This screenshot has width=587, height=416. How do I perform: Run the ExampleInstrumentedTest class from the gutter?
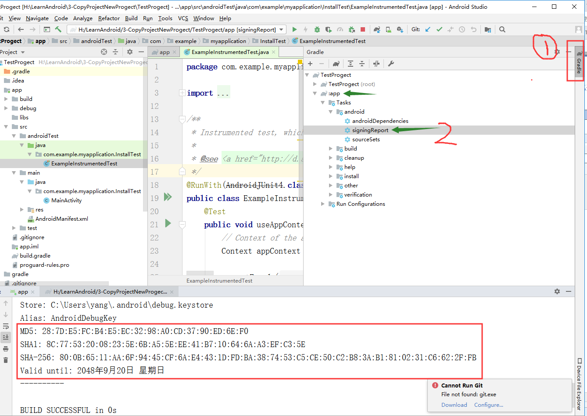[x=168, y=197]
